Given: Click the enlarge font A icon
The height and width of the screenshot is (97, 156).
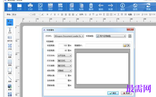Looking at the screenshot, I should [42, 15].
